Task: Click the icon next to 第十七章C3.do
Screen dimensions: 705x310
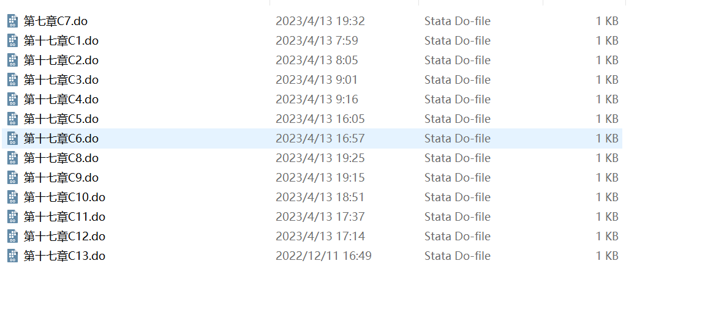Action: [13, 80]
